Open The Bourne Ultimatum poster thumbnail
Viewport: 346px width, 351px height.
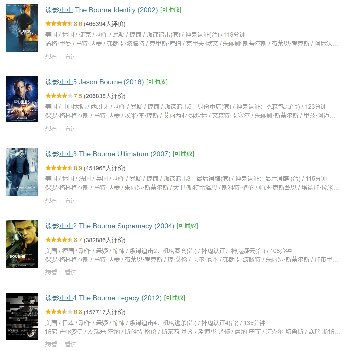(x=22, y=173)
